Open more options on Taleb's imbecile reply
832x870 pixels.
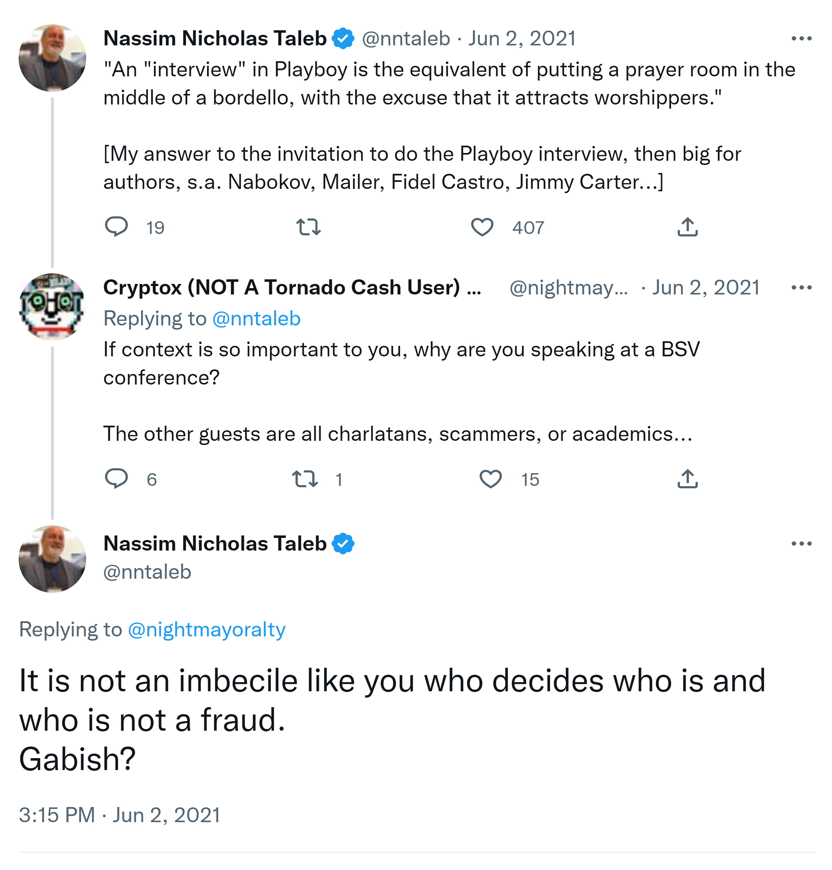(801, 543)
